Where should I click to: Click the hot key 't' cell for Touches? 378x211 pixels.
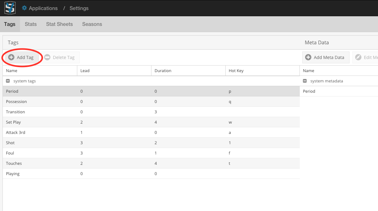(263, 163)
